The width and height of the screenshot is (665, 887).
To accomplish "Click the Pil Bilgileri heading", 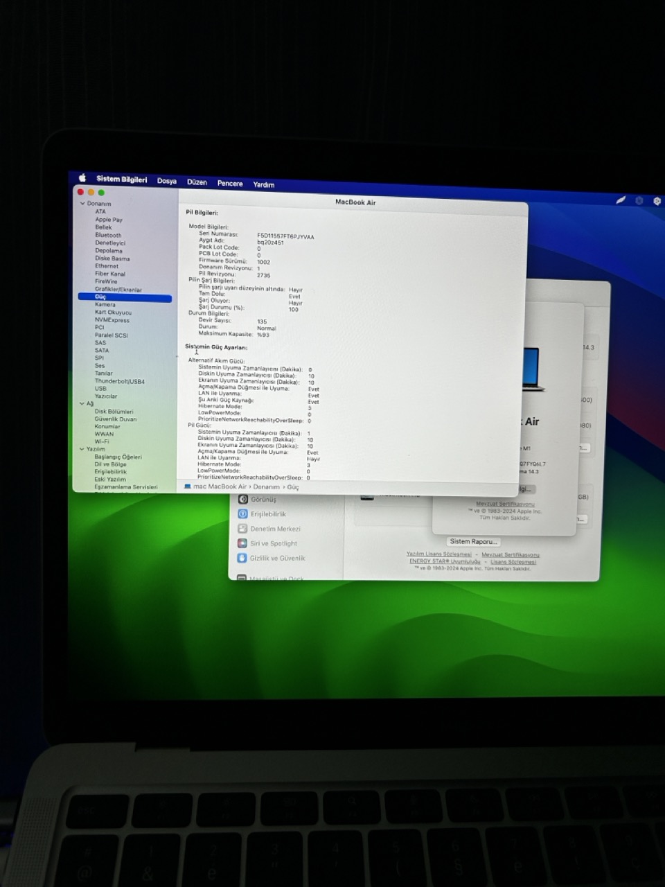I will coord(202,213).
